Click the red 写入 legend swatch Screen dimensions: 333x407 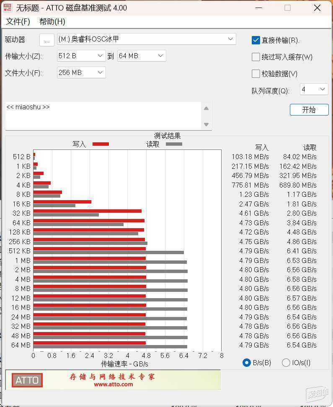coord(101,144)
